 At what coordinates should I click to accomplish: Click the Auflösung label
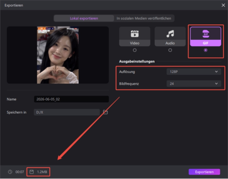point(127,72)
